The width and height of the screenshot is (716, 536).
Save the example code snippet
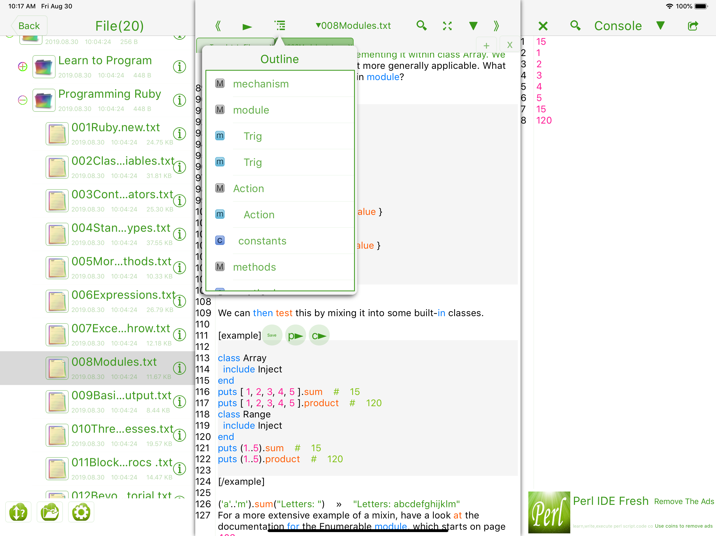point(272,335)
